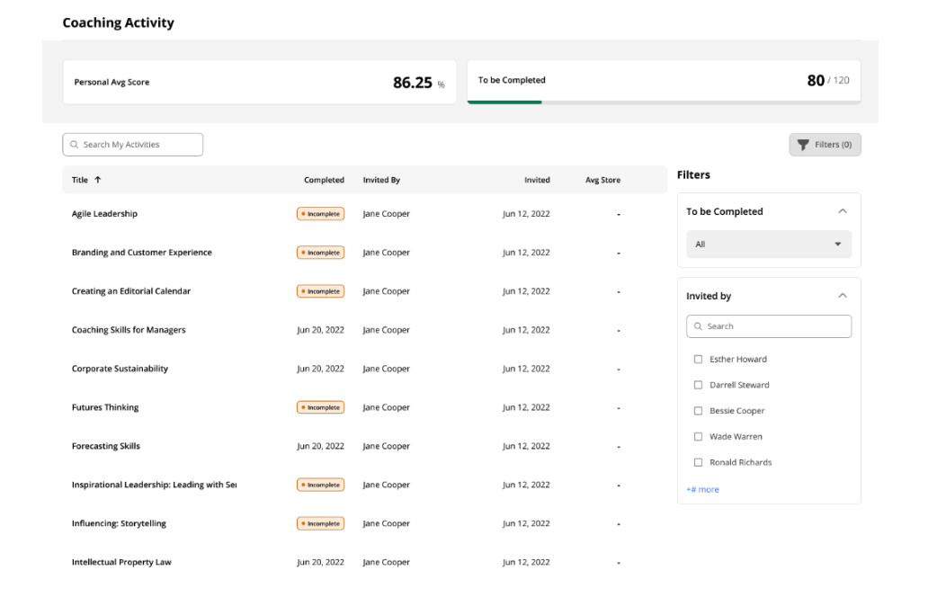Open the Influencing: Storytelling activity
The width and height of the screenshot is (928, 606).
119,524
